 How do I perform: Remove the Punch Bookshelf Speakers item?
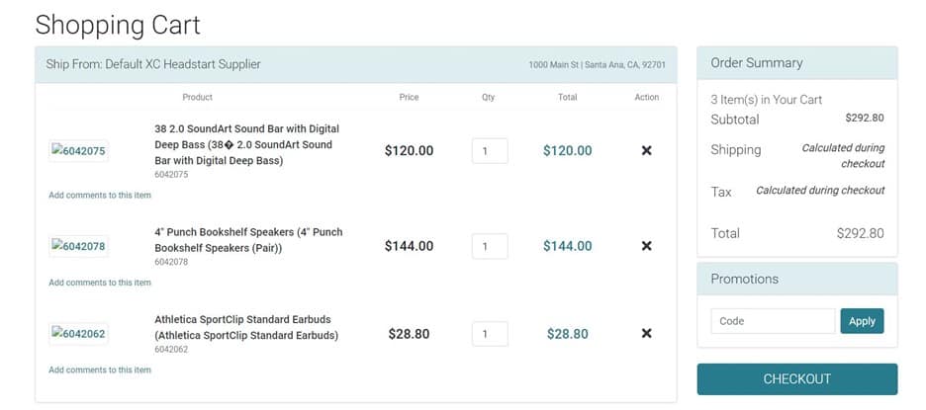pos(646,246)
